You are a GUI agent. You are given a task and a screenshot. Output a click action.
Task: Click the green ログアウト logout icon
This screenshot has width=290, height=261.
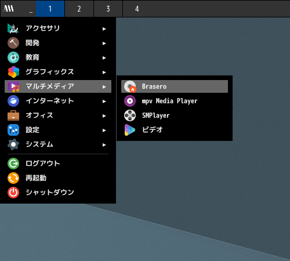point(13,164)
